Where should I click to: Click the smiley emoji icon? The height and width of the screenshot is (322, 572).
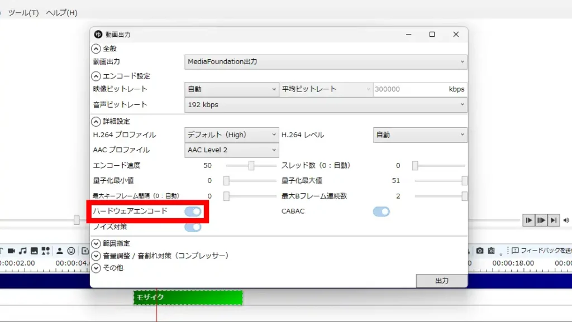(x=71, y=251)
